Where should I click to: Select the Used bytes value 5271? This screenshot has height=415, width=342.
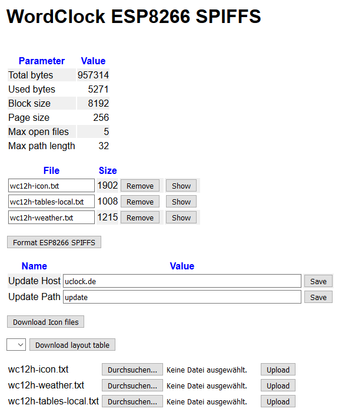point(98,89)
